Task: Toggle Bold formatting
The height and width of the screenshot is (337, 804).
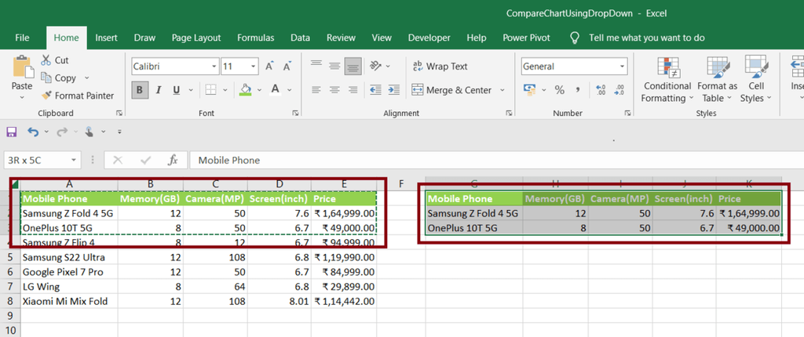Action: [139, 90]
